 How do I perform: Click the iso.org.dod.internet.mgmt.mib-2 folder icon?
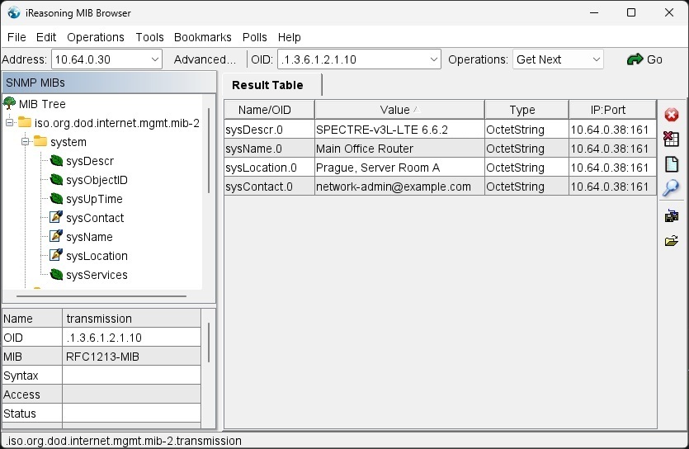pyautogui.click(x=25, y=123)
